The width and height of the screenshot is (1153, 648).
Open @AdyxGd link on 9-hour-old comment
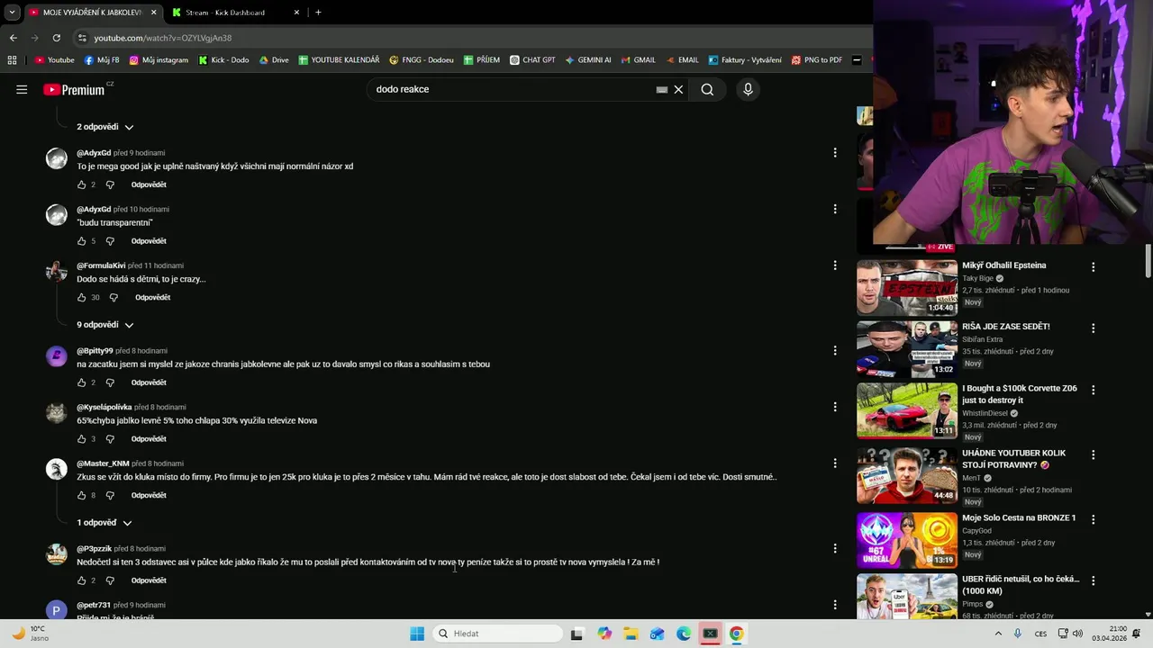pyautogui.click(x=94, y=153)
